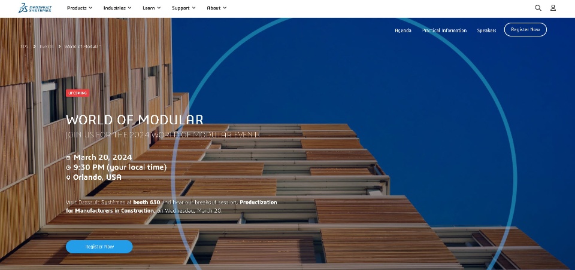
Task: Click the clock icon beside 9:30 PM
Action: pos(68,168)
